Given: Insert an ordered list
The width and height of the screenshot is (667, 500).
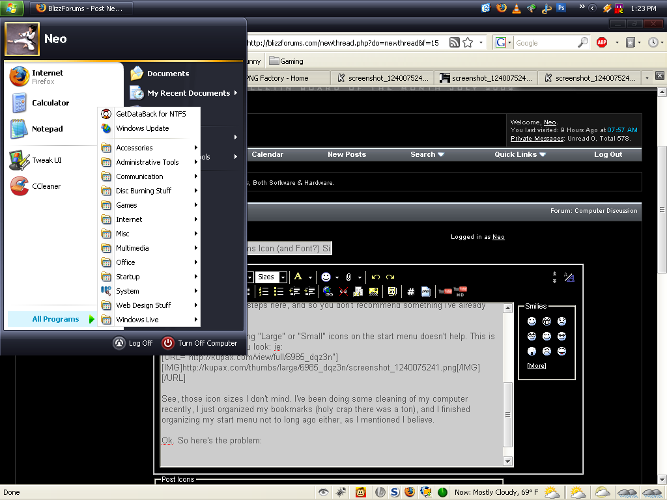Looking at the screenshot, I should click(264, 292).
